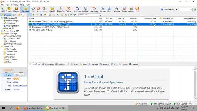This screenshot has width=197, height=111.
Task: Click the Exit toolbar icon
Action: pos(137,10)
